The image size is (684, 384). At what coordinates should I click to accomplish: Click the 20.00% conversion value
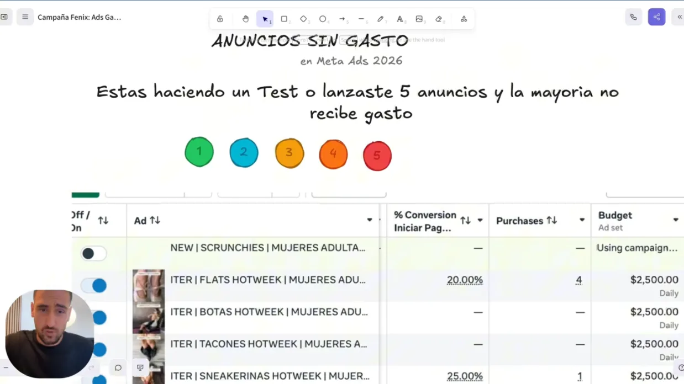pyautogui.click(x=465, y=280)
